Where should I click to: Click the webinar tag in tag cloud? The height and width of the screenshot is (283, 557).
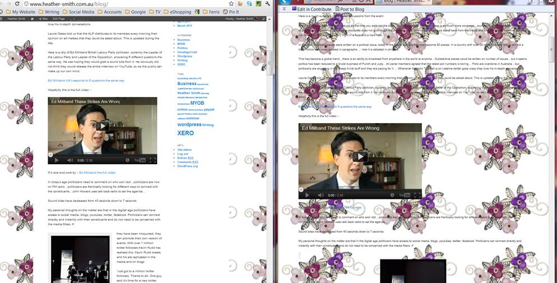click(193, 118)
